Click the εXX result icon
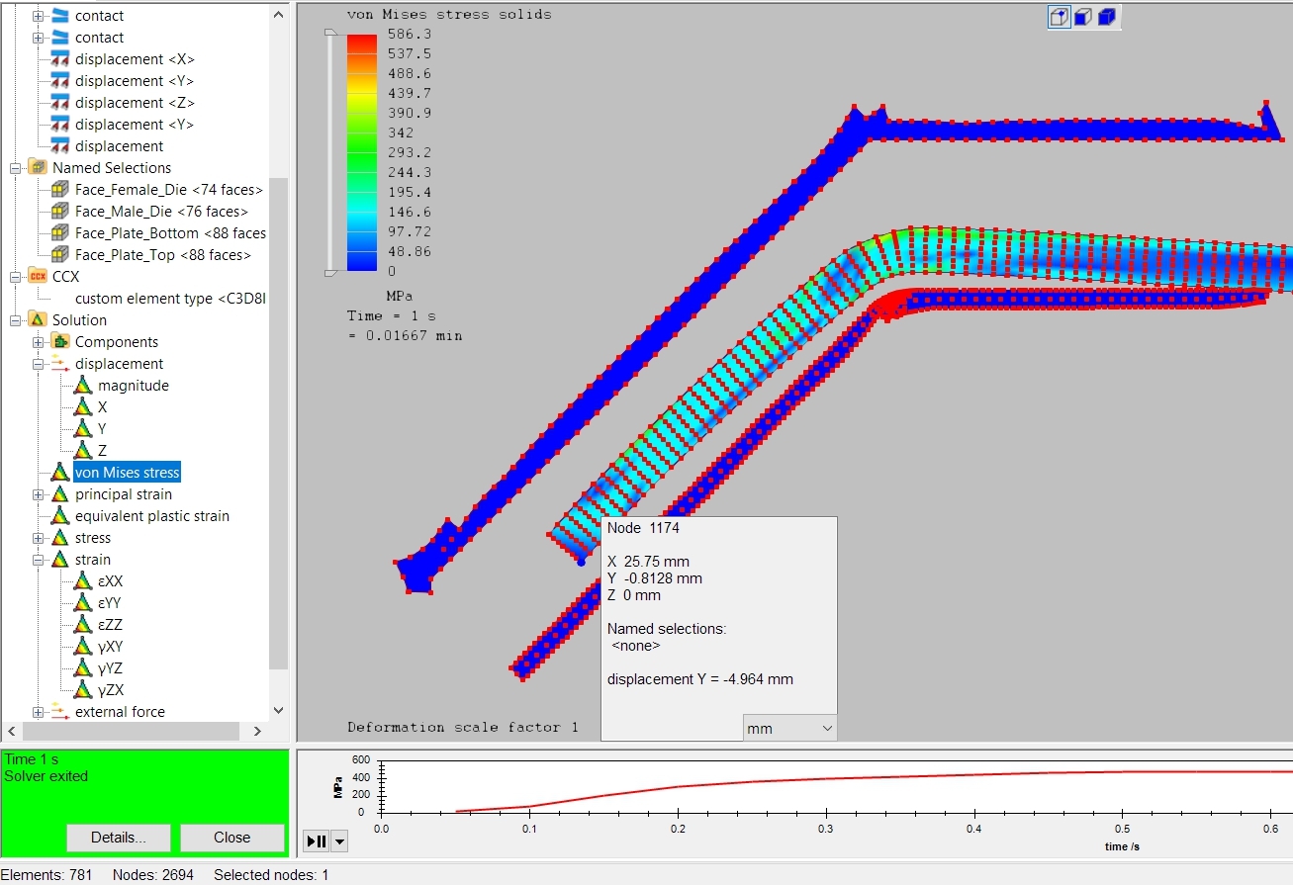The image size is (1293, 885). pyautogui.click(x=83, y=581)
